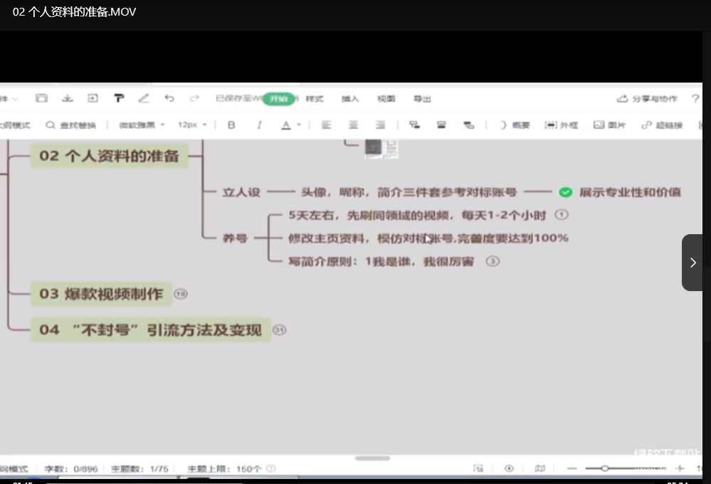Click the help question mark icon
711x484 pixels.
pos(695,98)
